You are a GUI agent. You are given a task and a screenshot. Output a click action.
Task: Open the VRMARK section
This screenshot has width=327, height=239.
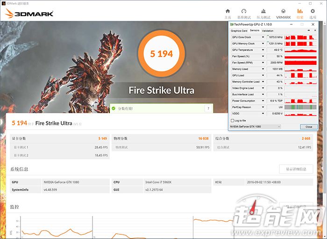(283, 14)
